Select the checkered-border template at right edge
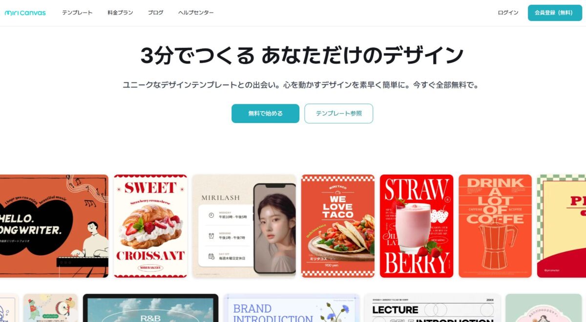 [x=562, y=226]
